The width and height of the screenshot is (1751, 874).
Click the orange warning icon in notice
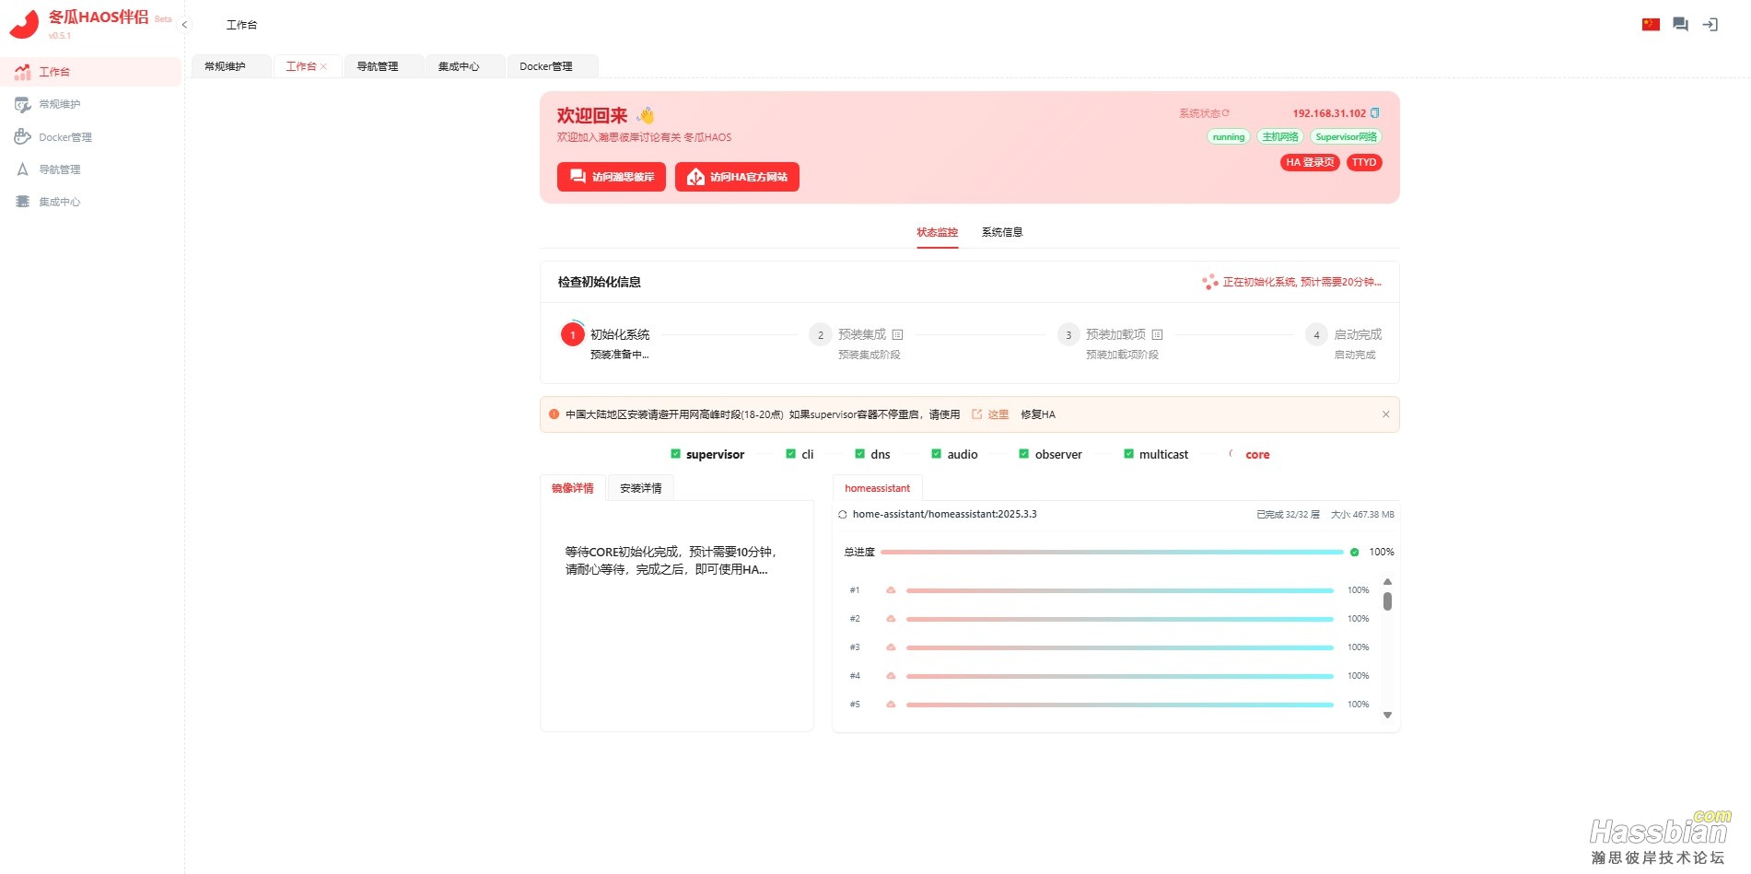tap(554, 414)
